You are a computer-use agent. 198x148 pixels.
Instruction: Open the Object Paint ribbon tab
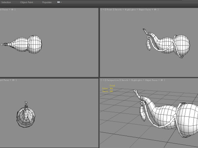click(x=26, y=2)
